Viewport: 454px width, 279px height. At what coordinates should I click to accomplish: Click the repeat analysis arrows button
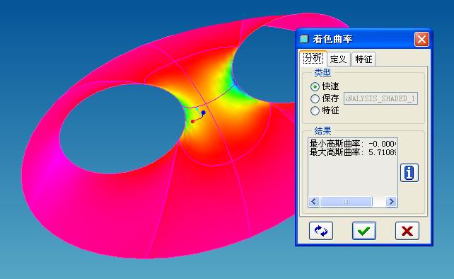point(321,231)
